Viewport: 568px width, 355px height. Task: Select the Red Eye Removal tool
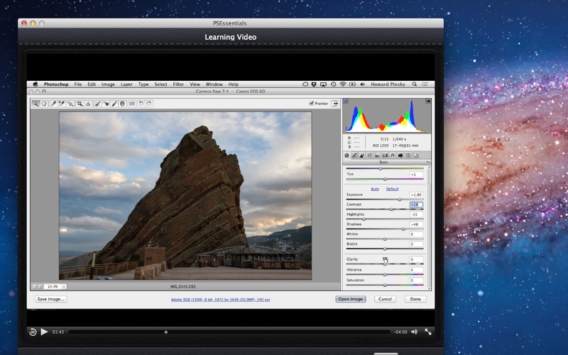106,104
